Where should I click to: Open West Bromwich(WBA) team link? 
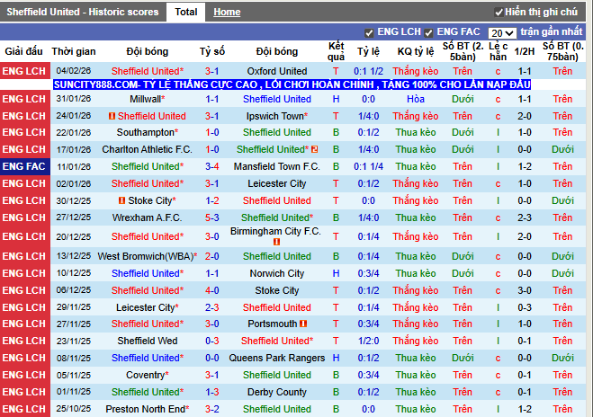[x=146, y=256]
